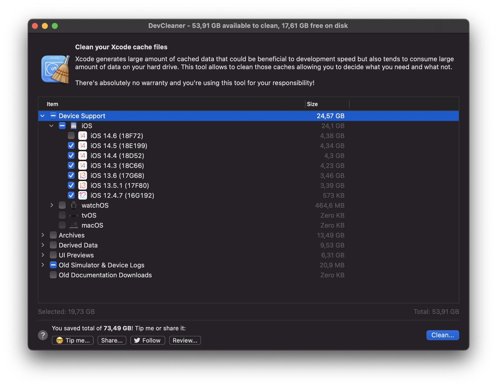Click the watchOS watch icon
497x387 pixels.
point(73,205)
